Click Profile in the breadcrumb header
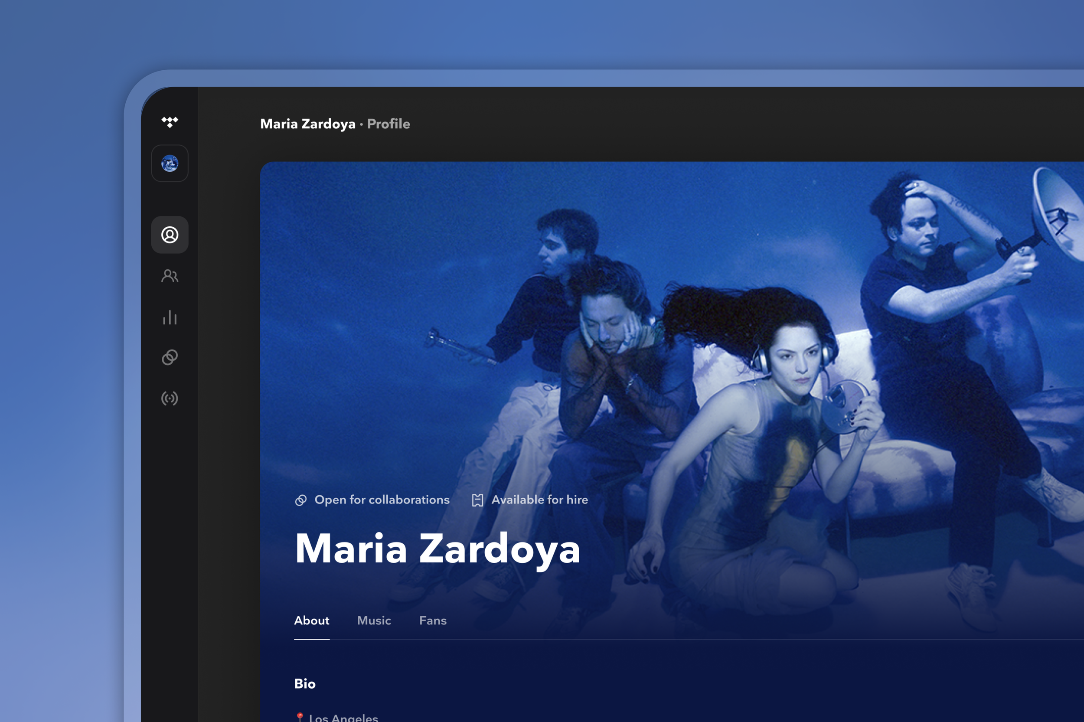The image size is (1084, 722). click(388, 124)
